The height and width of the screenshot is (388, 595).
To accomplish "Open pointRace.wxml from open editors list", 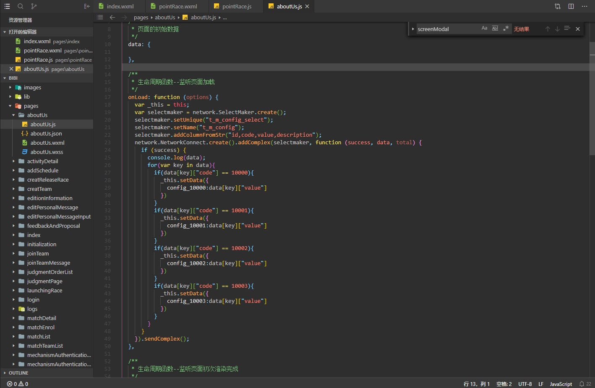I will pos(46,50).
